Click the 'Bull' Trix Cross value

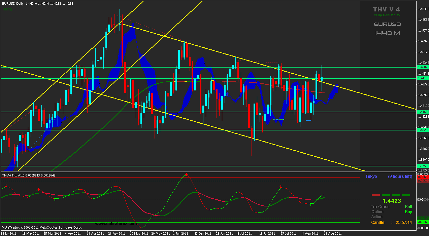click(408, 207)
